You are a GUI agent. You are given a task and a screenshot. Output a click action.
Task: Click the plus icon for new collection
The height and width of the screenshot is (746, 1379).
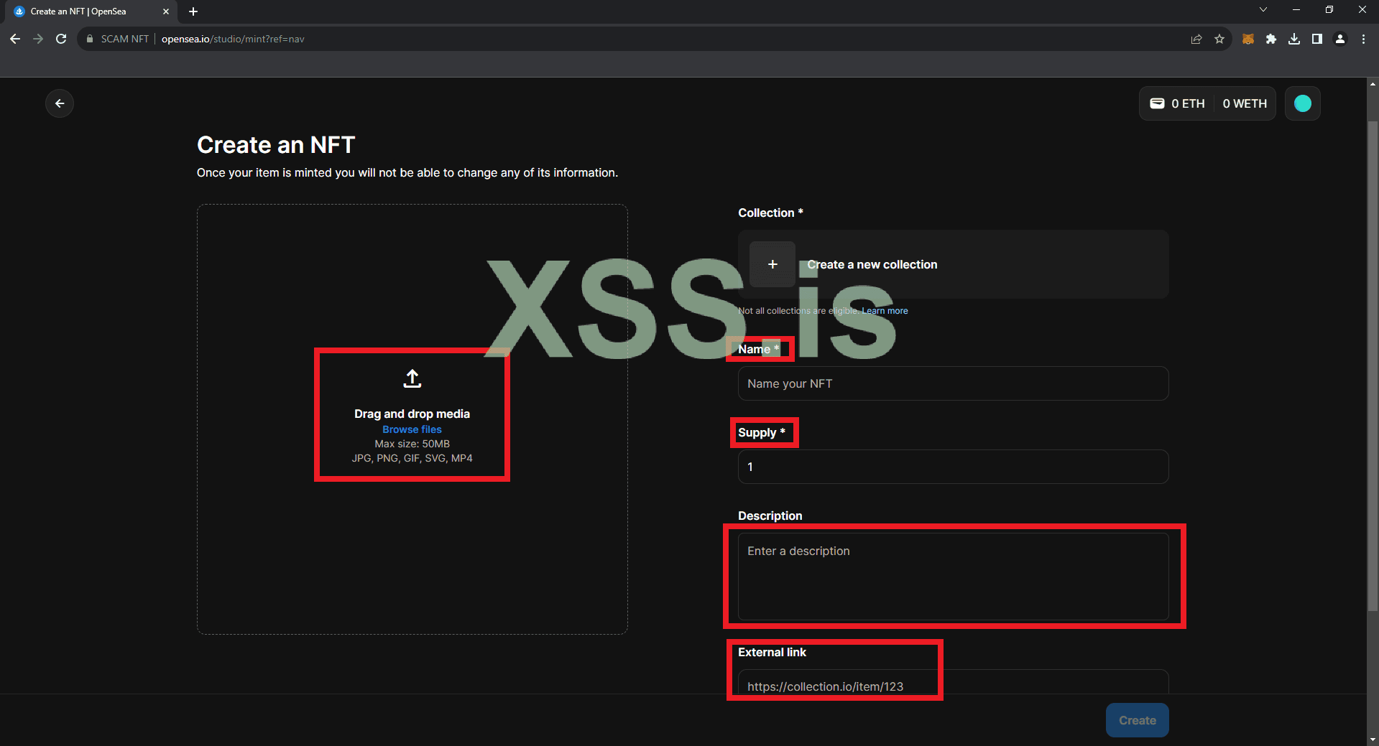coord(772,264)
